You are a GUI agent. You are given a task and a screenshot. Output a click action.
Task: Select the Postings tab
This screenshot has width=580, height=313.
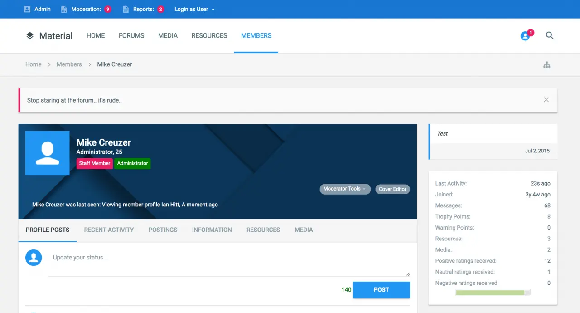pos(163,230)
